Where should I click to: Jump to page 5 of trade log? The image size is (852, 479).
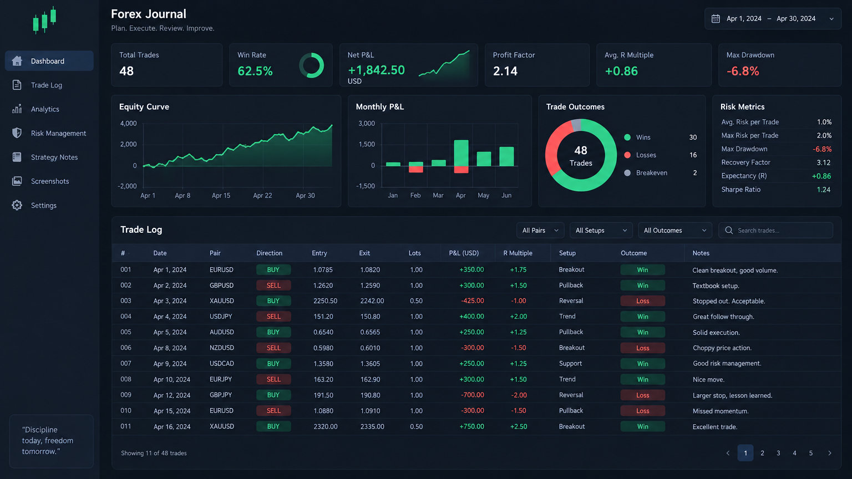click(810, 453)
